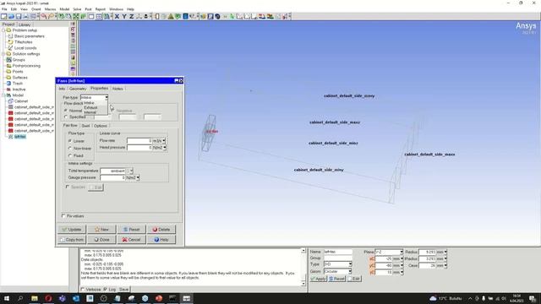Image resolution: width=541 pixels, height=304 pixels.
Task: Select Fixed flow type radio
Action: coord(70,155)
